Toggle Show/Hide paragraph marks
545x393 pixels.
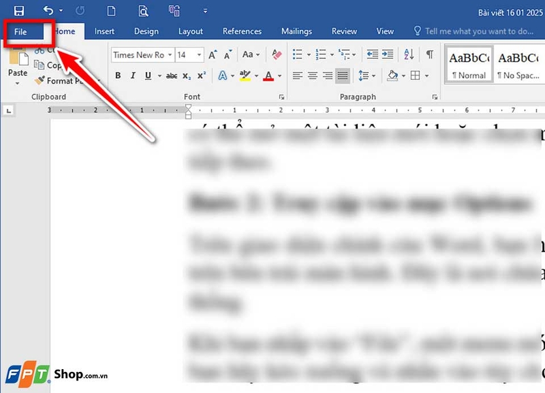coord(430,54)
